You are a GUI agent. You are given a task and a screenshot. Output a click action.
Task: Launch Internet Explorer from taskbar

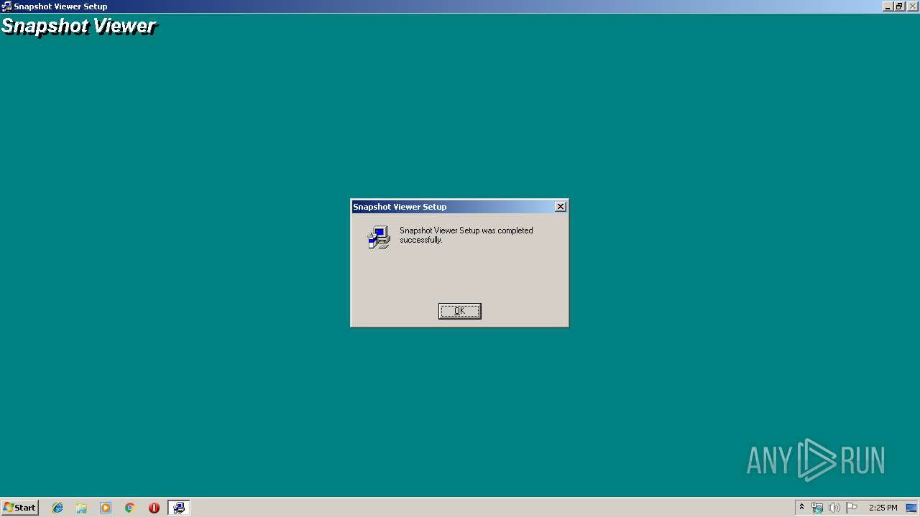pos(57,508)
